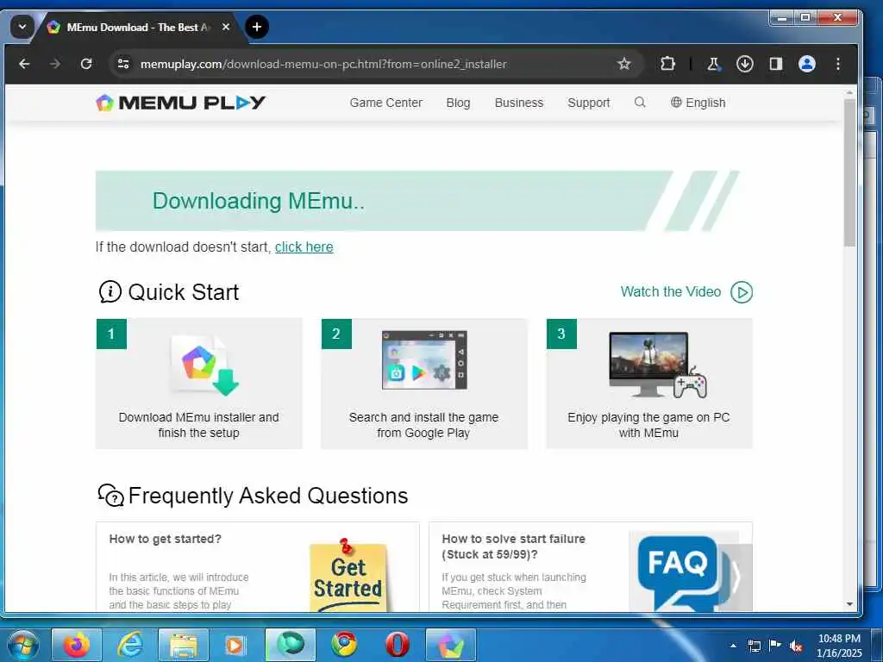Image resolution: width=883 pixels, height=662 pixels.
Task: Click the Downloading MEmu banner text
Action: pyautogui.click(x=259, y=201)
